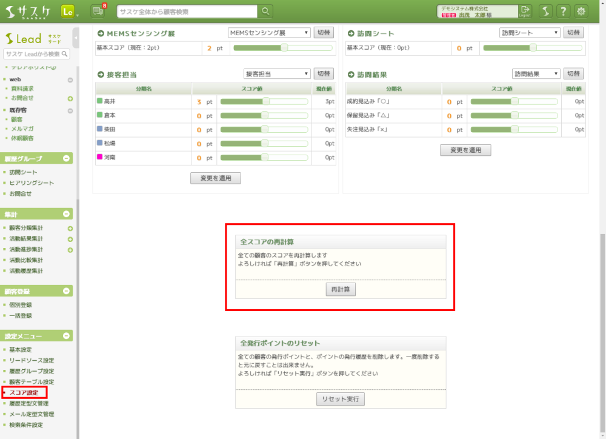Open the MEMSセンシング展 dropdown
Image resolution: width=606 pixels, height=439 pixels.
click(x=269, y=33)
